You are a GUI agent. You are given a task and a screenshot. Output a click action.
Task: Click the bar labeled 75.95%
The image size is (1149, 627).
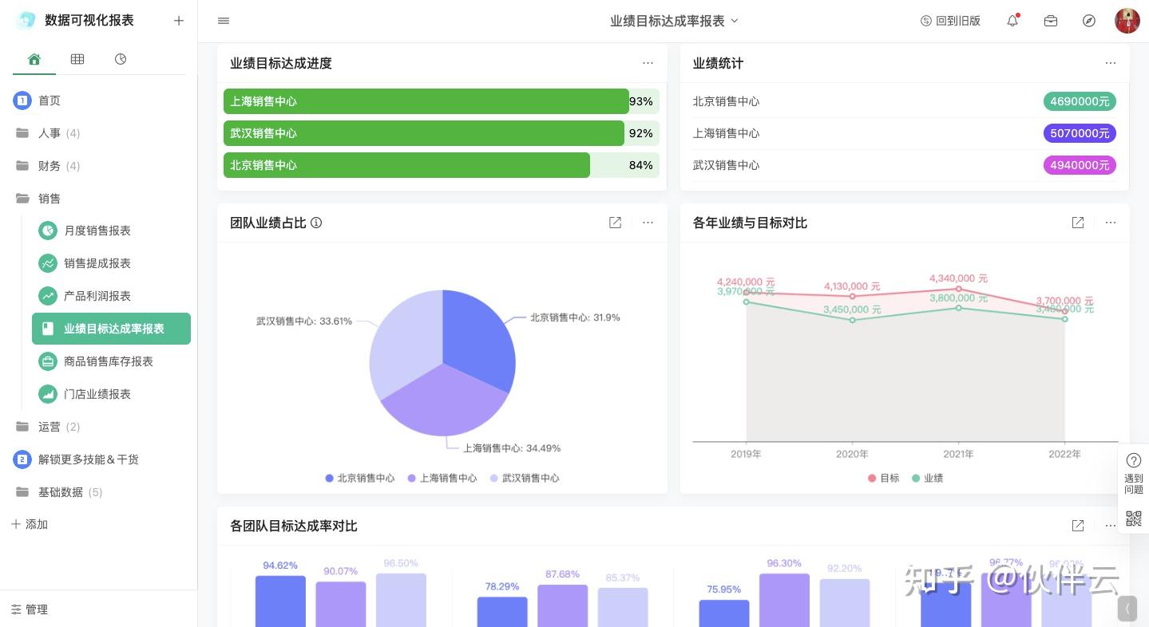click(x=724, y=613)
